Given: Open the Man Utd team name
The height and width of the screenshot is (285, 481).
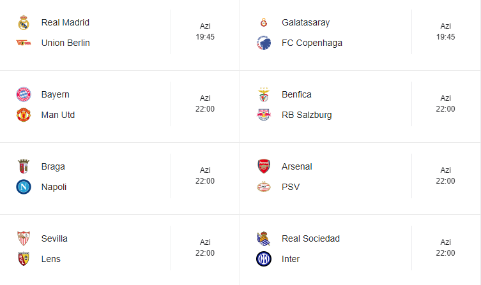Looking at the screenshot, I should pos(58,115).
